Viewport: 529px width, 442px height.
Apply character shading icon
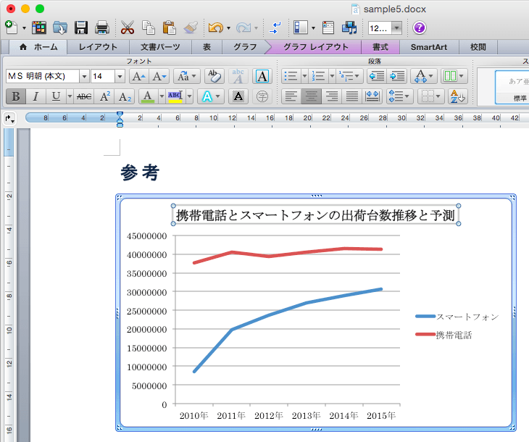pos(238,96)
